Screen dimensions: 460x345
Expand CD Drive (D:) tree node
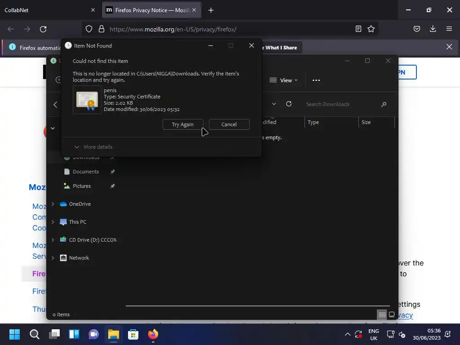click(x=53, y=240)
